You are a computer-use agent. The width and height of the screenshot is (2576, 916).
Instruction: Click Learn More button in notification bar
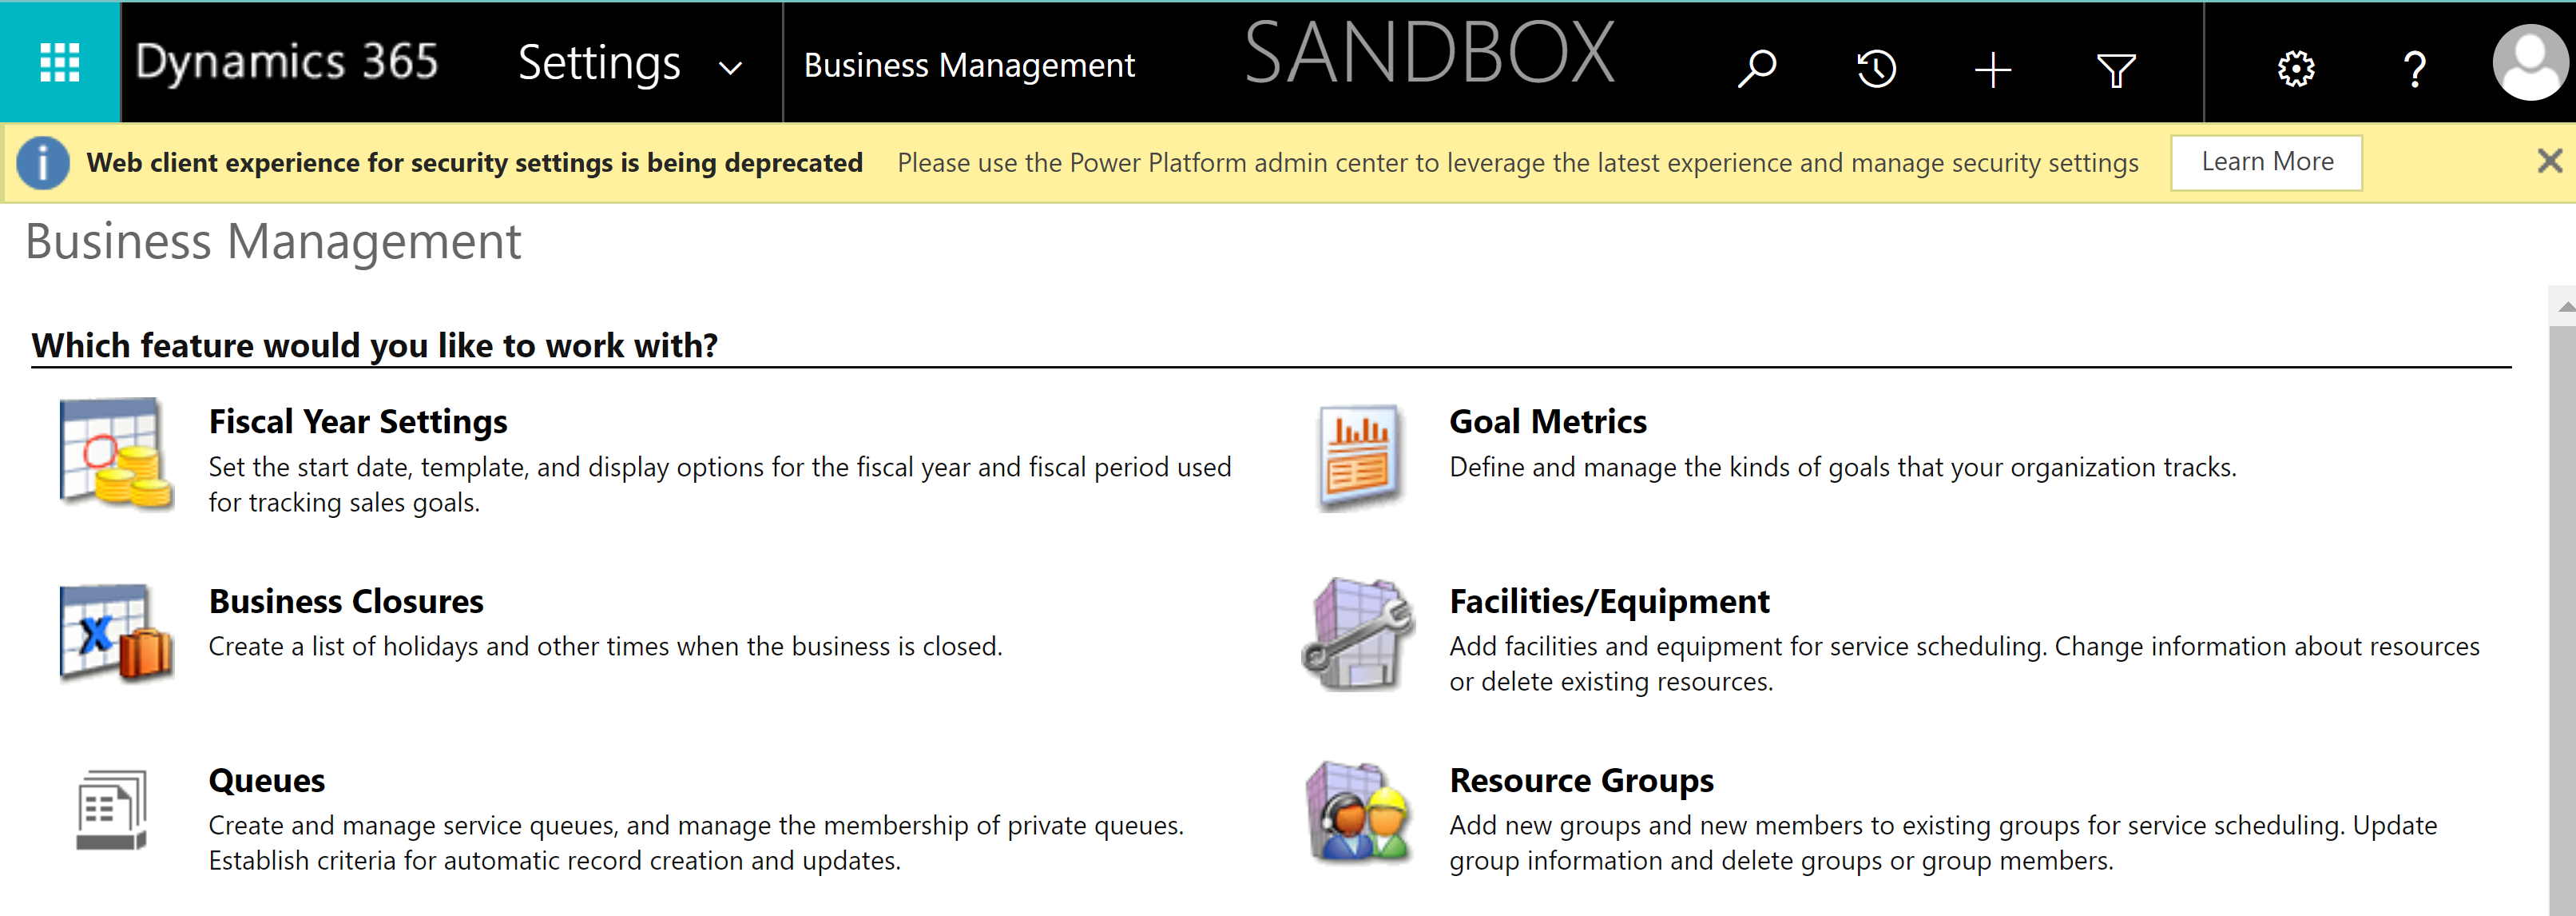point(2268,161)
